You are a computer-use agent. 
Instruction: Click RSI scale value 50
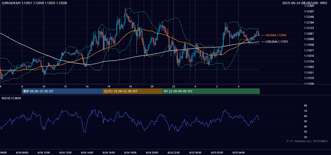(305, 121)
